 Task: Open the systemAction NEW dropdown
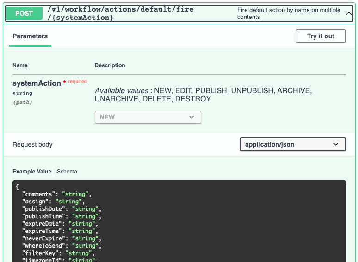click(148, 117)
